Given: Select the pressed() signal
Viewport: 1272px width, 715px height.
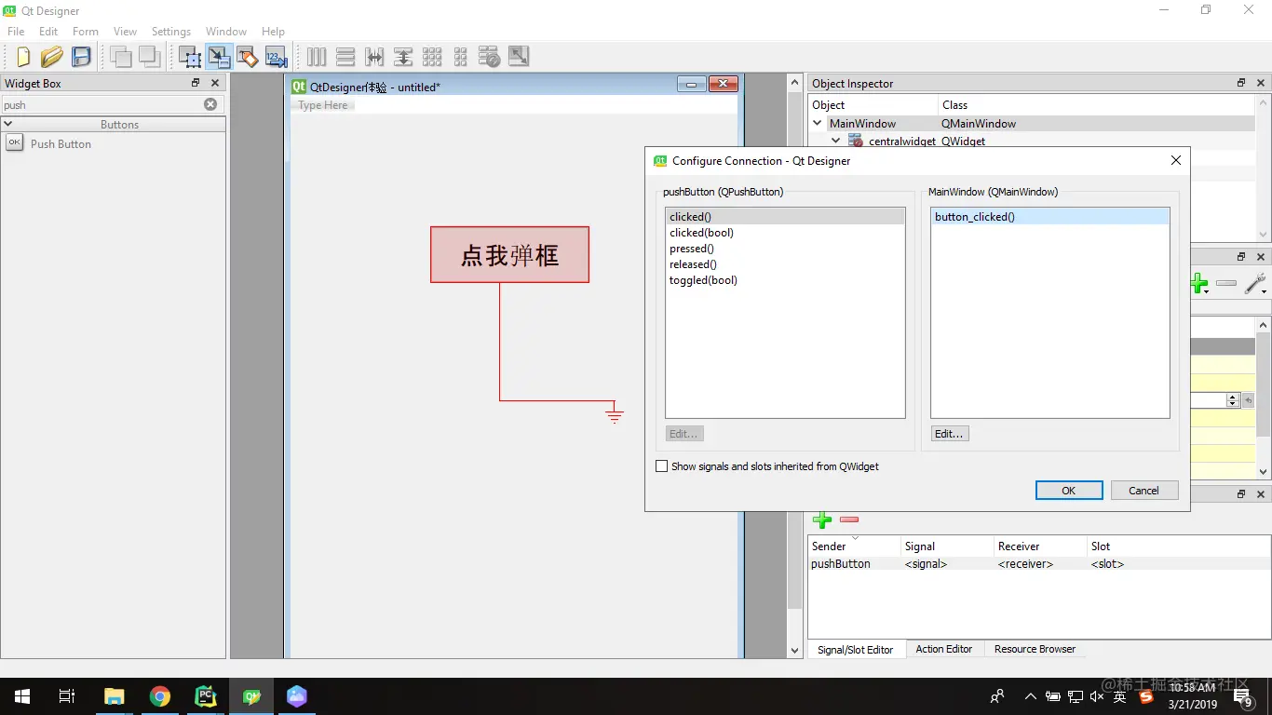Looking at the screenshot, I should 785,249.
